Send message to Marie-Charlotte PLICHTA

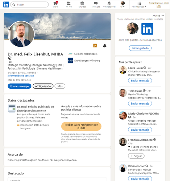140,130
